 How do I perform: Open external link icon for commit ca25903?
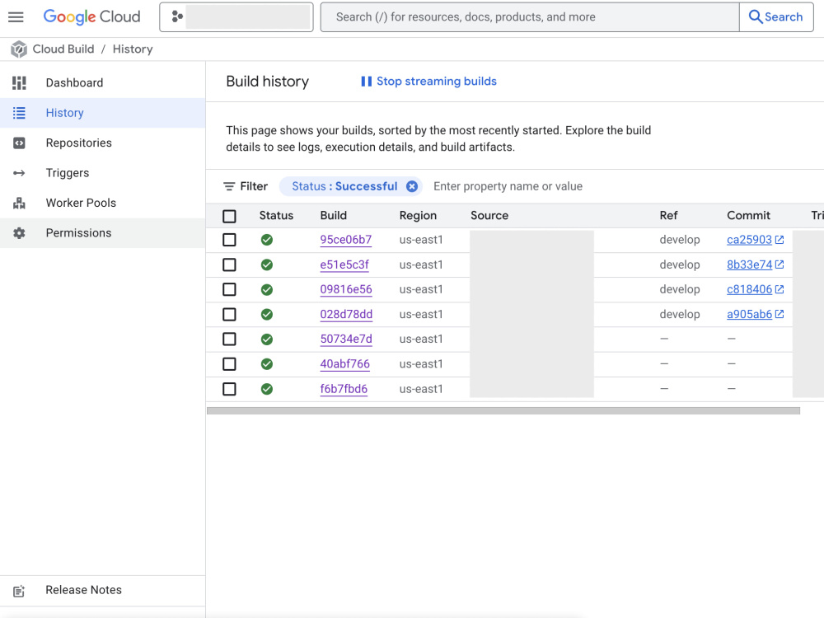click(x=780, y=240)
